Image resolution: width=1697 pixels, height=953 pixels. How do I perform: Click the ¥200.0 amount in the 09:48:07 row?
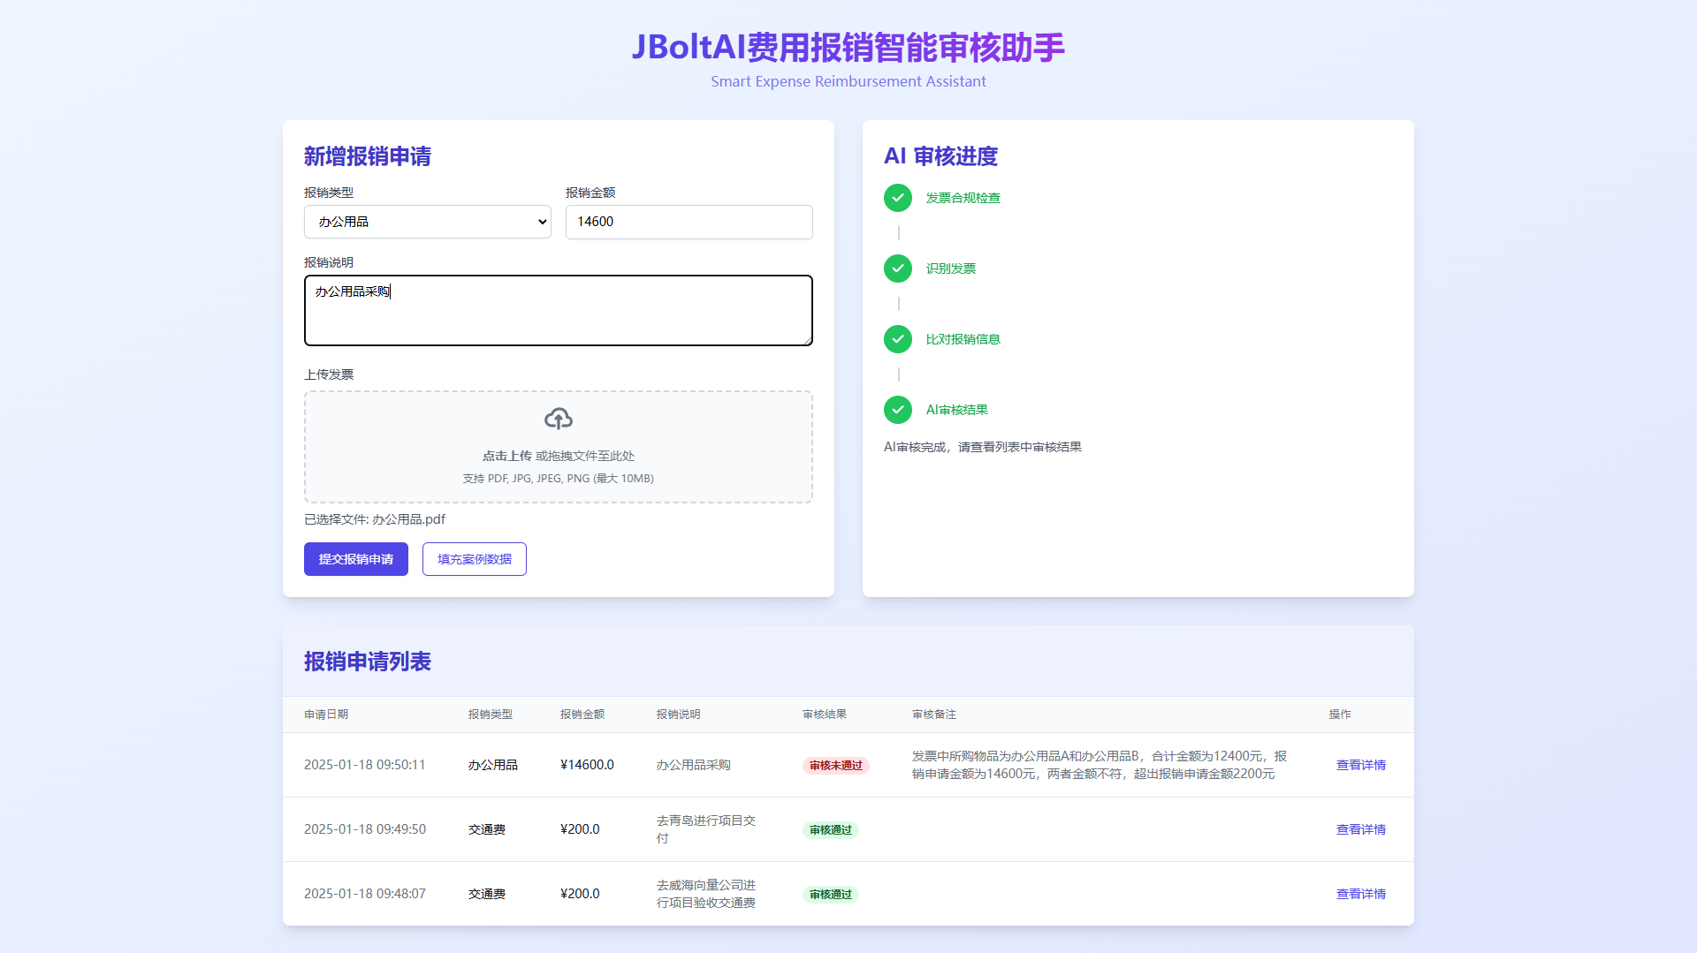(580, 894)
